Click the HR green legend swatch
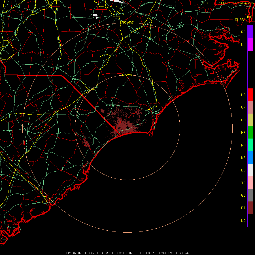Screen dimensions: 255x255 [250, 133]
